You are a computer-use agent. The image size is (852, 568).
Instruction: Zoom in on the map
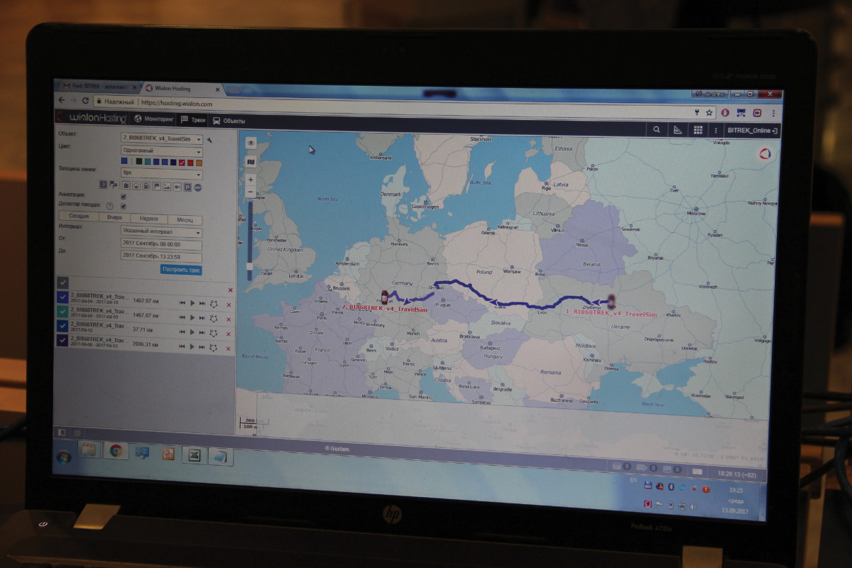pos(251,180)
